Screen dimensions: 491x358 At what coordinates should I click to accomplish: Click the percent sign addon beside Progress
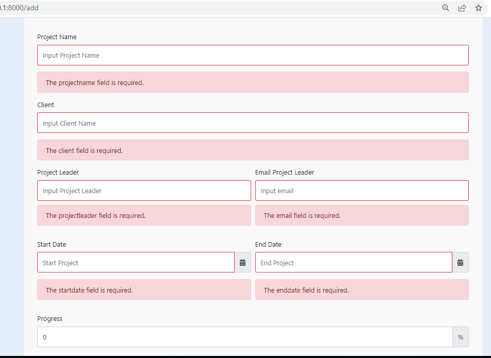pos(461,337)
